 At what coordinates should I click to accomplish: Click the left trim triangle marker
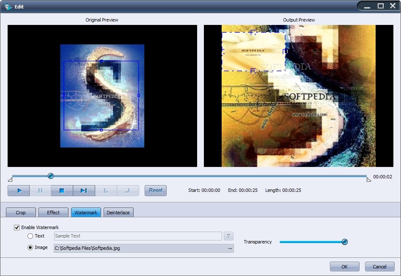coord(10,179)
